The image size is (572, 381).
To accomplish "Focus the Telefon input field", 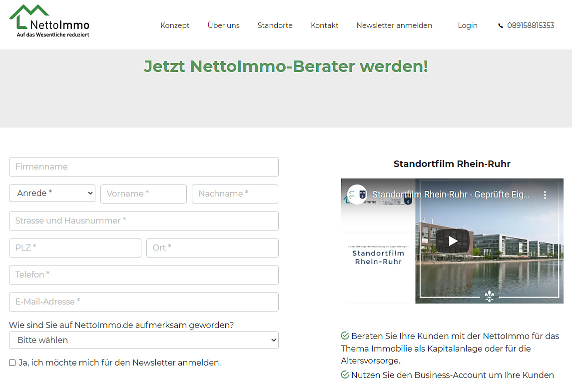I will point(144,275).
